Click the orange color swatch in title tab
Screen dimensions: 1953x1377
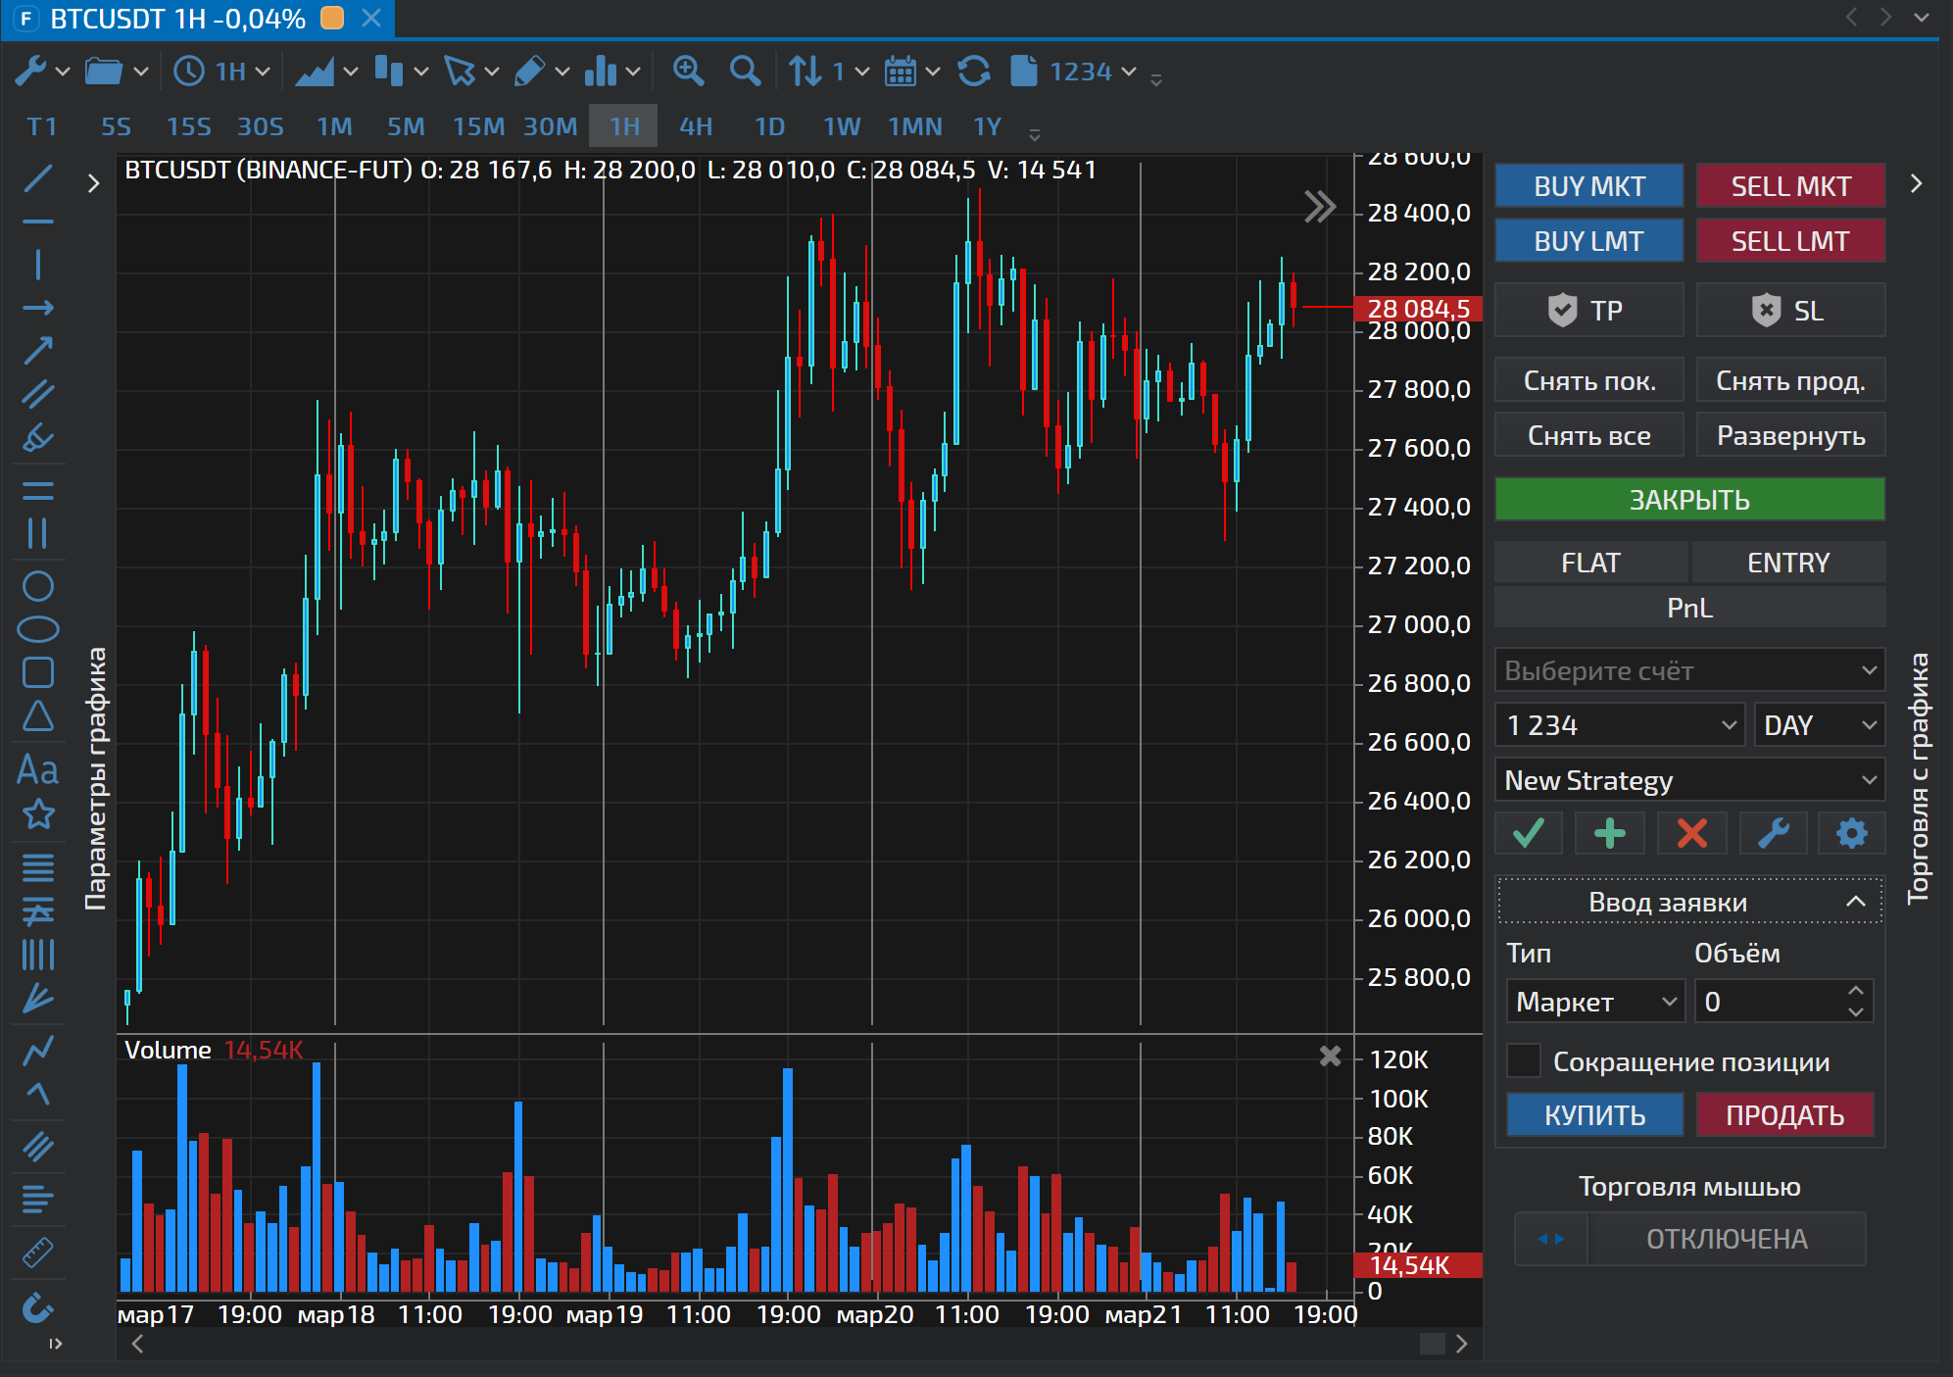(x=332, y=18)
